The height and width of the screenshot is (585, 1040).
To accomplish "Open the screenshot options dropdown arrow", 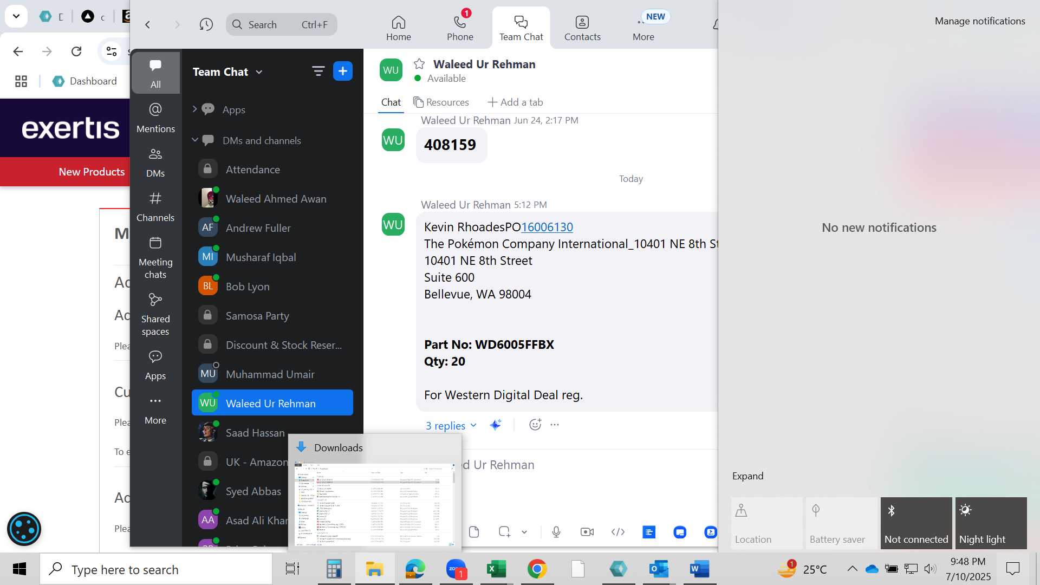I will coord(524,532).
